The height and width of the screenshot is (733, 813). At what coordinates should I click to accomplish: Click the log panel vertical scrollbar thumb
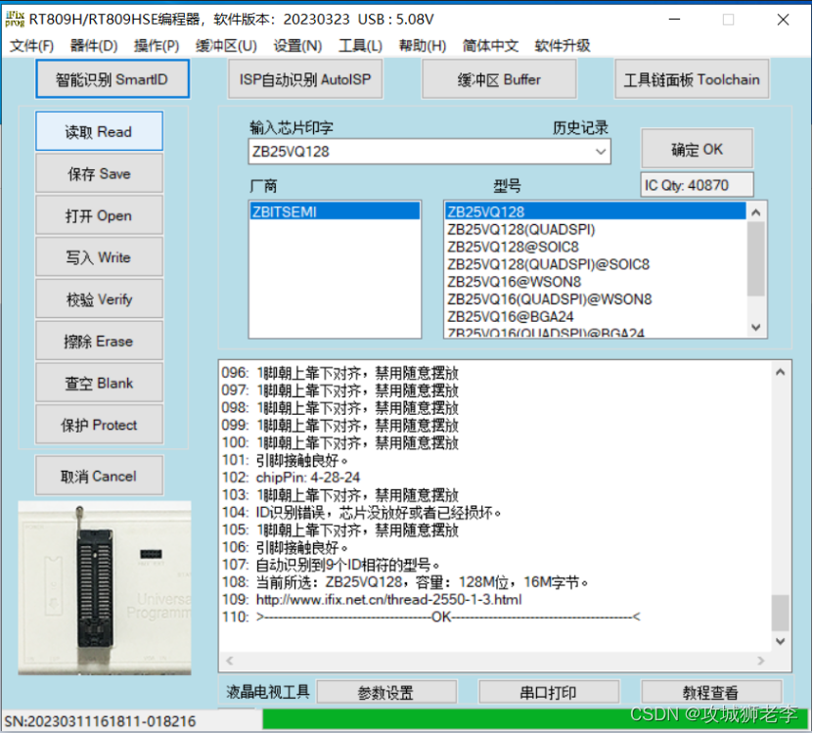(x=781, y=613)
